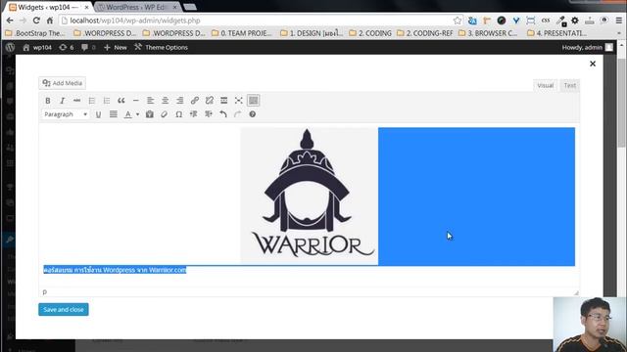Screen dimensions: 627x352
Task: Toggle italic formatting in the editor
Action: [63, 101]
